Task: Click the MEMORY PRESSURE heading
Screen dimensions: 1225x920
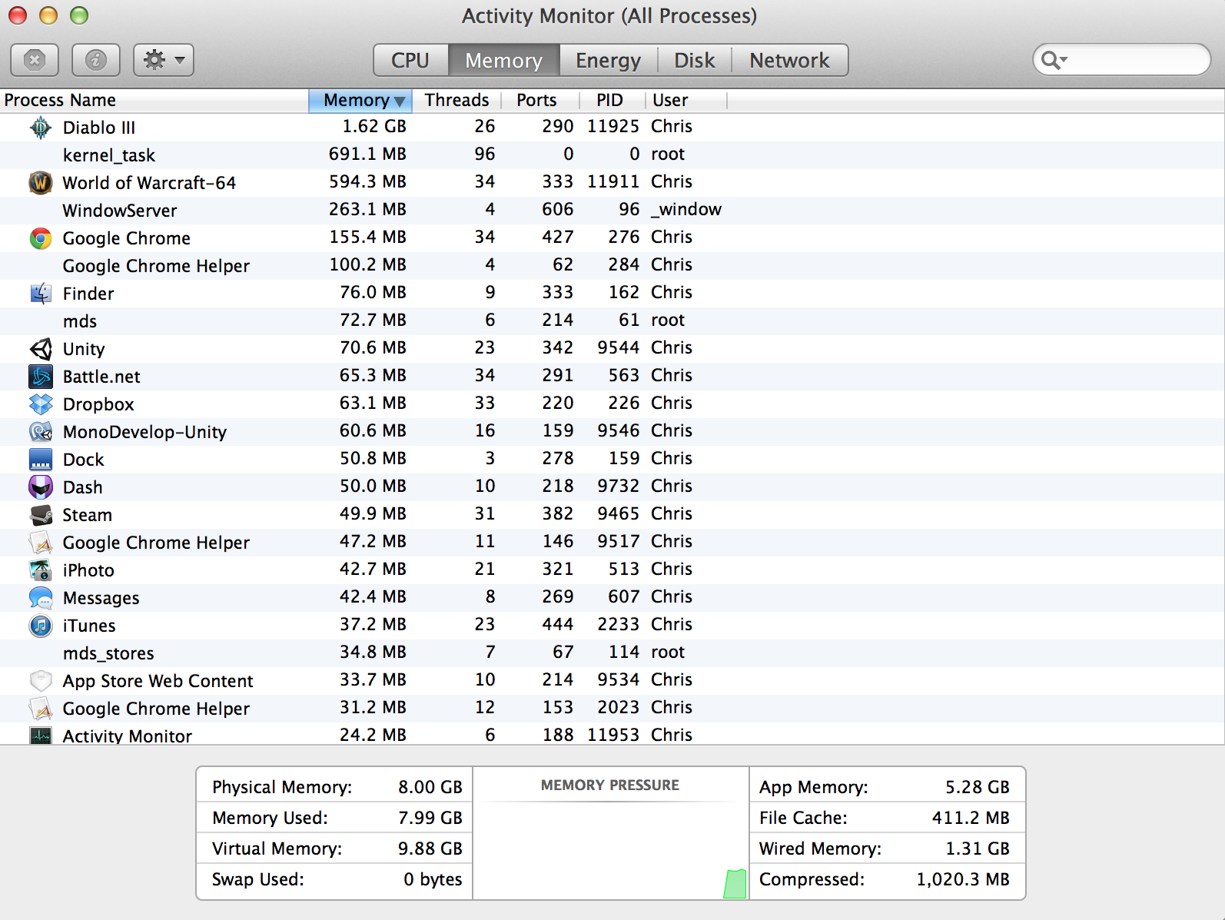Action: pyautogui.click(x=610, y=785)
